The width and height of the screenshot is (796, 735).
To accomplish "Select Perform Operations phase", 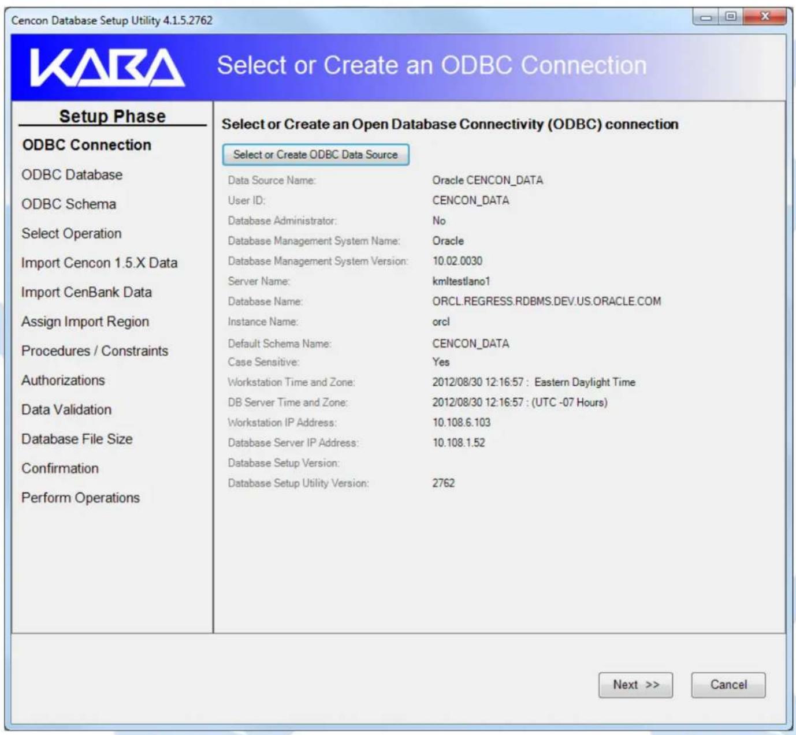I will (81, 498).
